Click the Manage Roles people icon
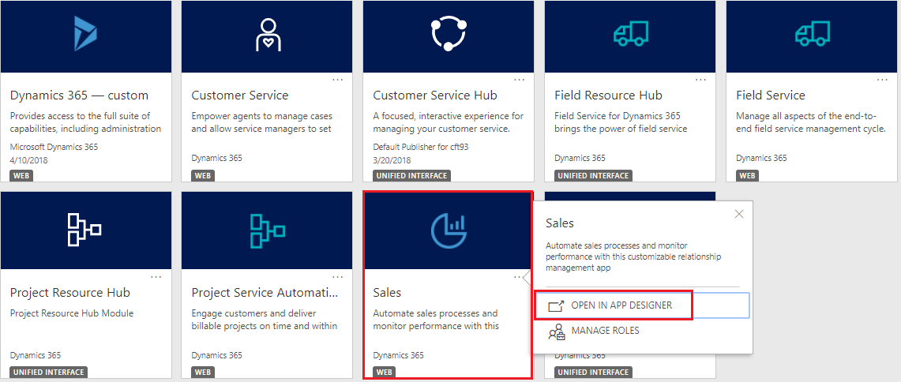Viewport: 901px width, 382px height. point(556,331)
